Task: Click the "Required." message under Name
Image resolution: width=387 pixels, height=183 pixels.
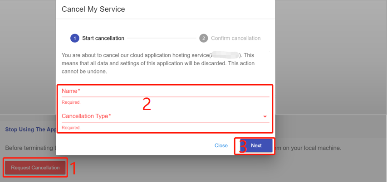Action: pyautogui.click(x=71, y=102)
